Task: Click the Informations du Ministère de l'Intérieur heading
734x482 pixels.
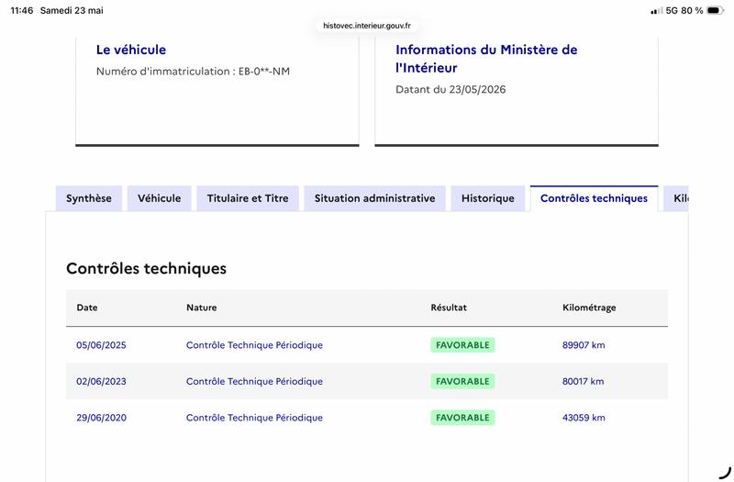Action: 486,59
